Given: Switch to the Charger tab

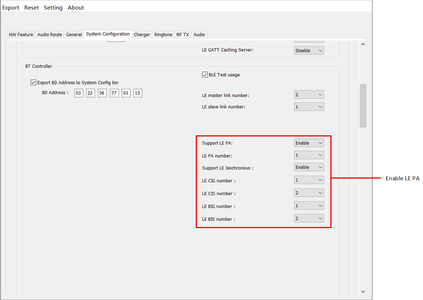Looking at the screenshot, I should tap(142, 35).
